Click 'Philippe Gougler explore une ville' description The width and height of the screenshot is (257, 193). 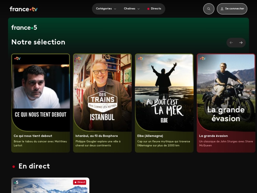coord(98,143)
